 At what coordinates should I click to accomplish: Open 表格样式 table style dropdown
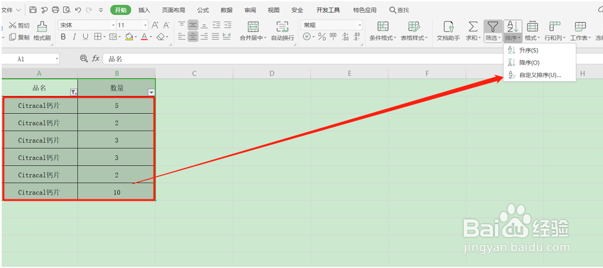point(414,31)
